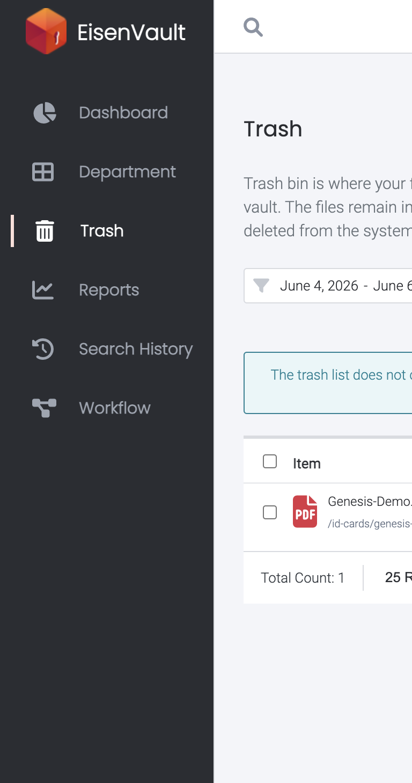Click the Item column header
This screenshot has width=412, height=783.
pos(307,463)
